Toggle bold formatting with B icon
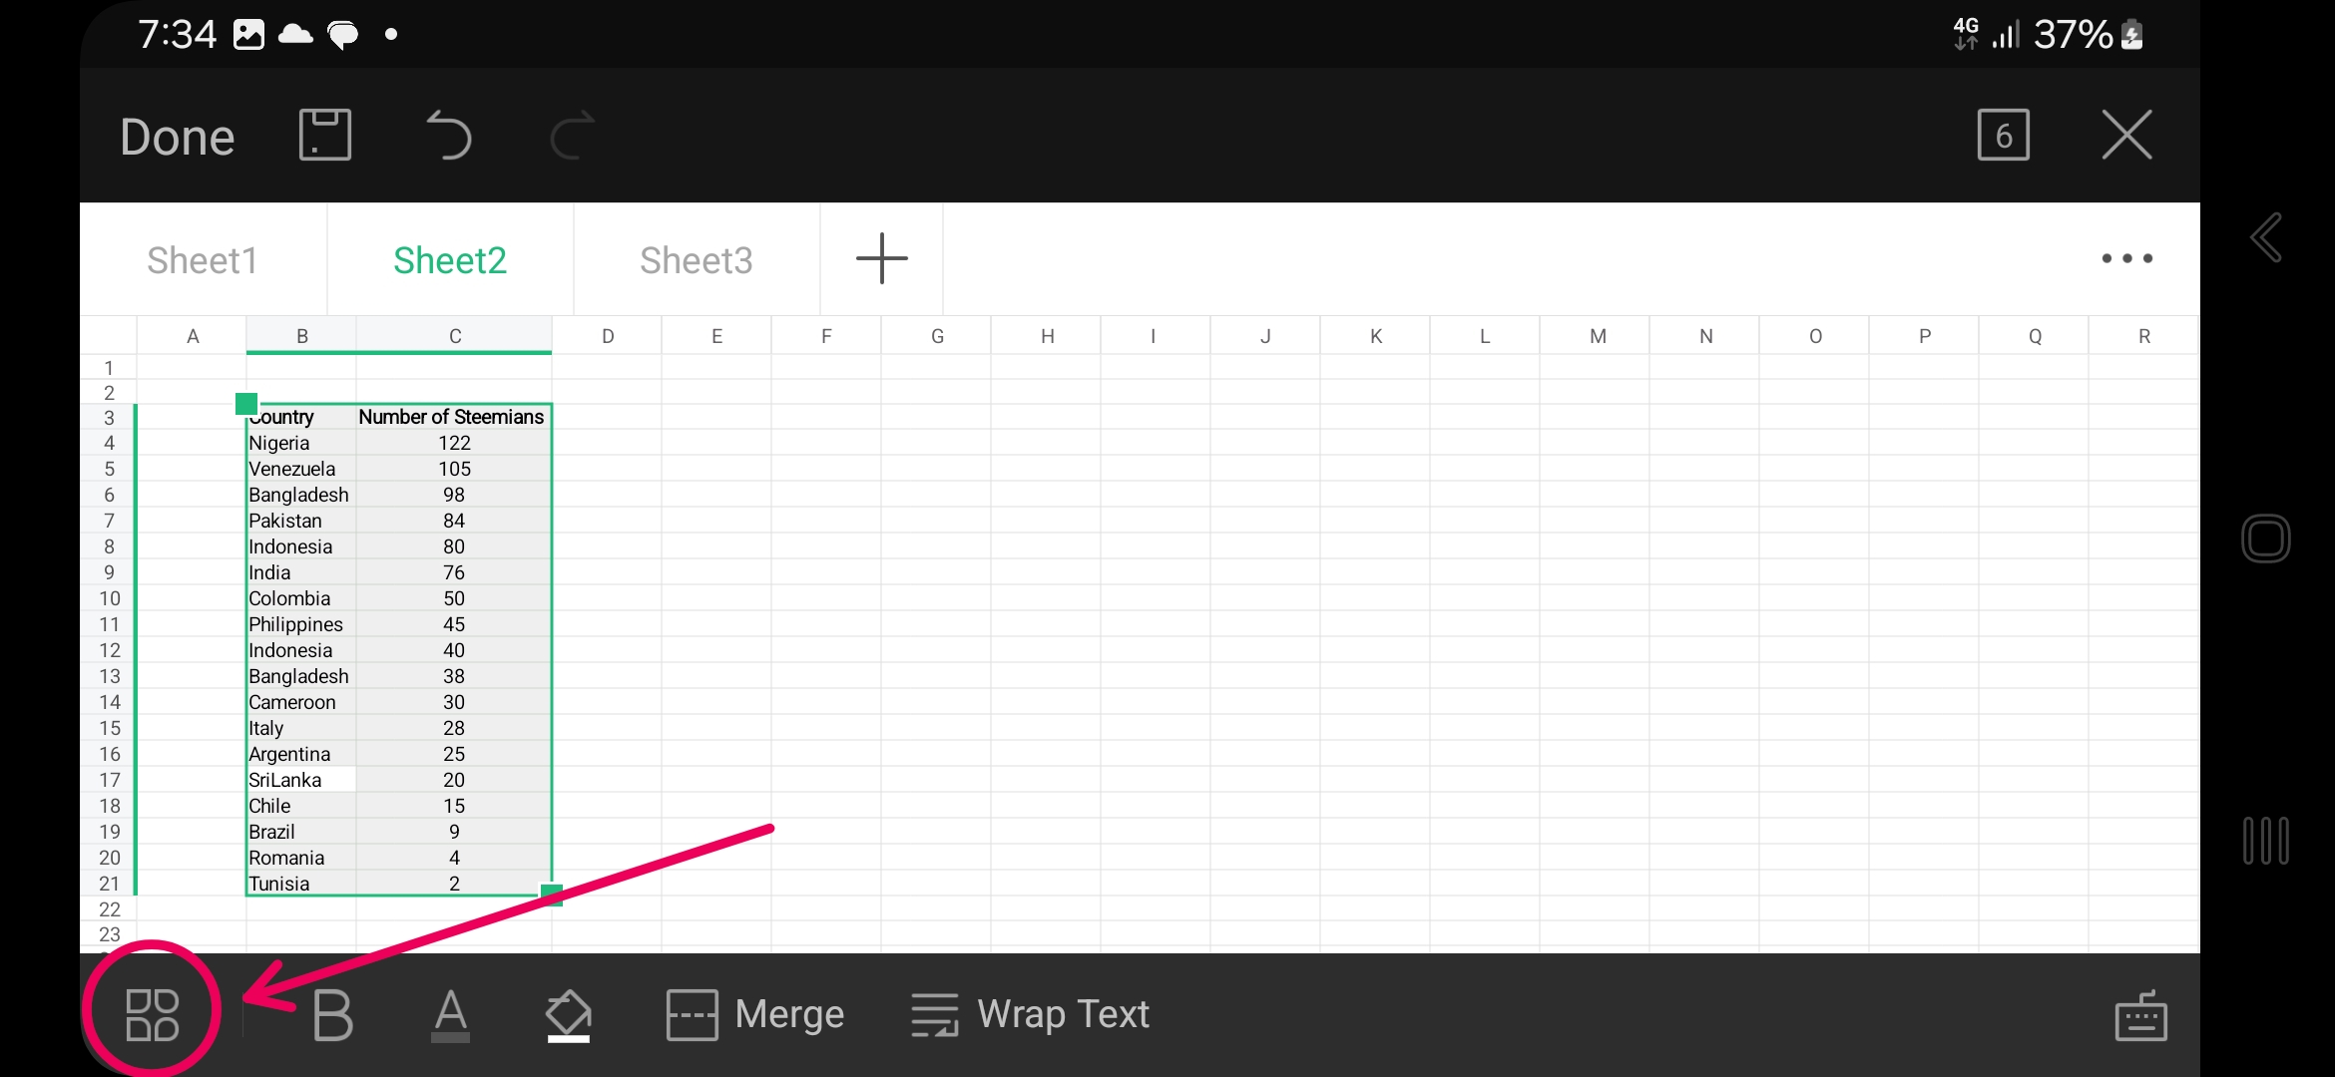This screenshot has height=1077, width=2335. (x=332, y=1015)
